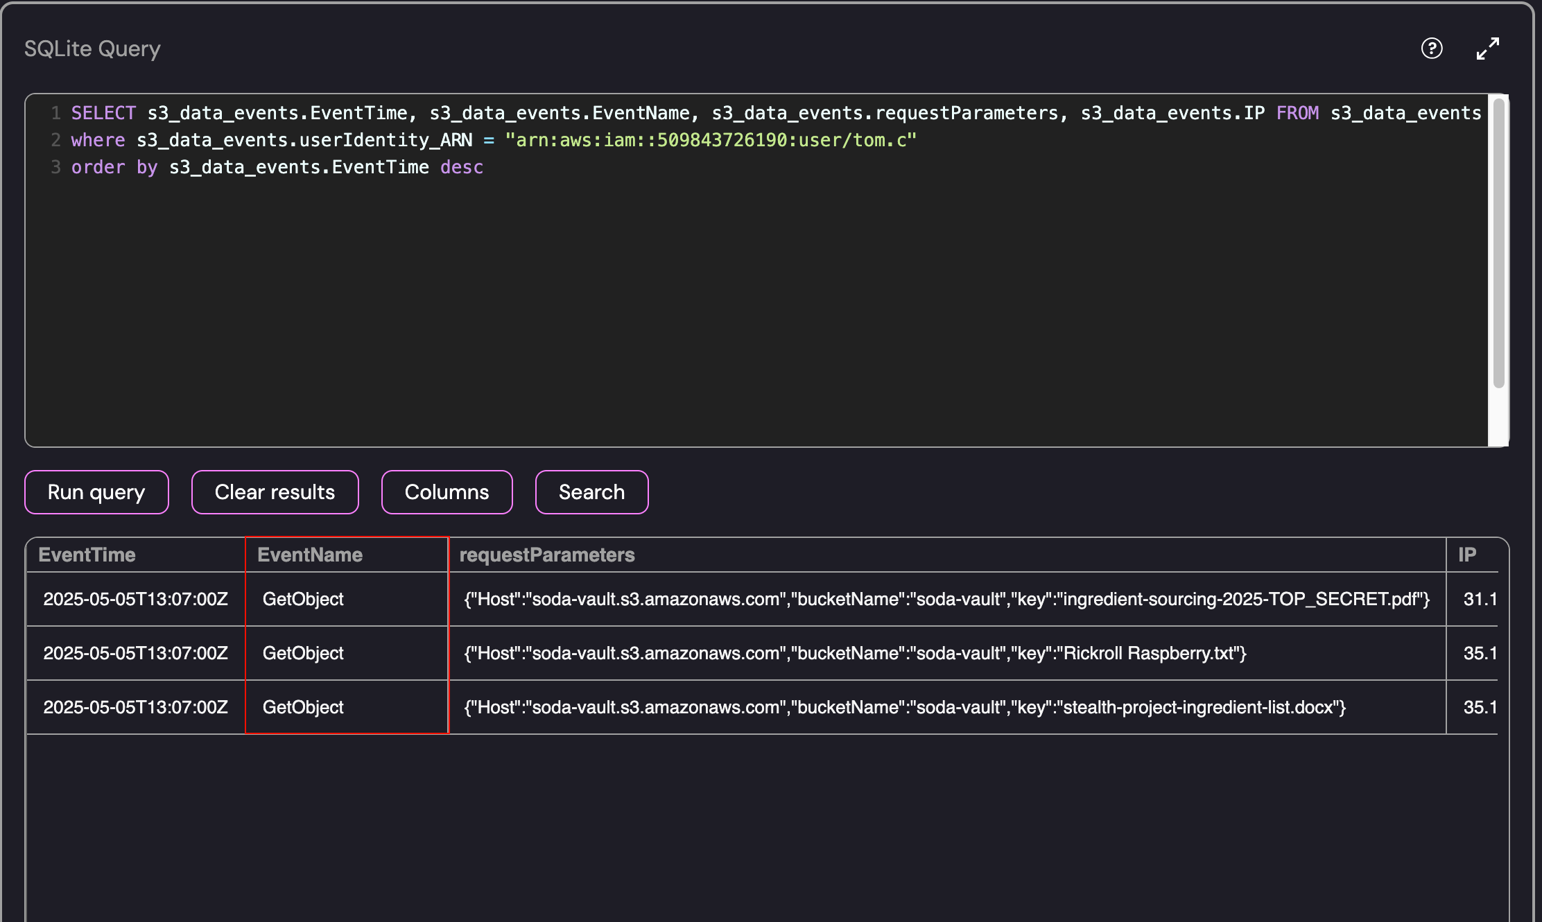Click the IP value 31.1 cell
The image size is (1542, 922).
[1479, 599]
